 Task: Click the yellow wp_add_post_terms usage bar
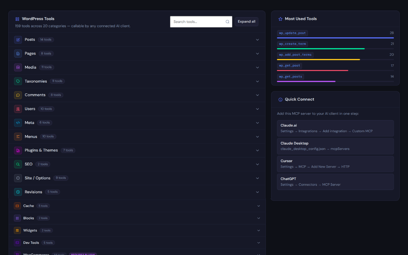pyautogui.click(x=318, y=60)
